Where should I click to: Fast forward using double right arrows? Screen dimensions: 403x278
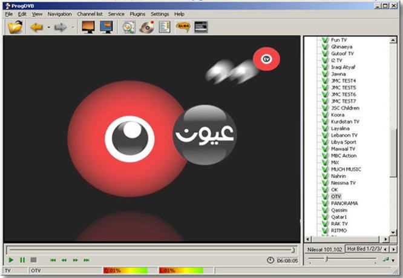[75, 260]
